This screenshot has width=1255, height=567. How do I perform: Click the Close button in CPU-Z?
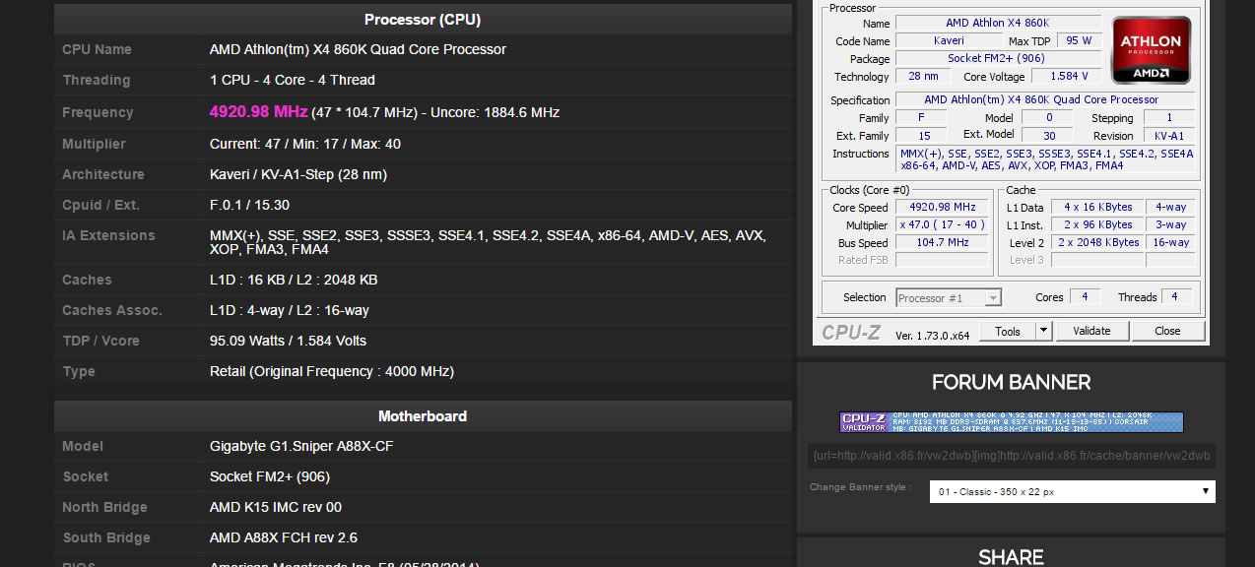click(1167, 331)
